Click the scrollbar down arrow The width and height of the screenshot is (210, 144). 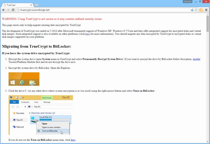[208, 142]
